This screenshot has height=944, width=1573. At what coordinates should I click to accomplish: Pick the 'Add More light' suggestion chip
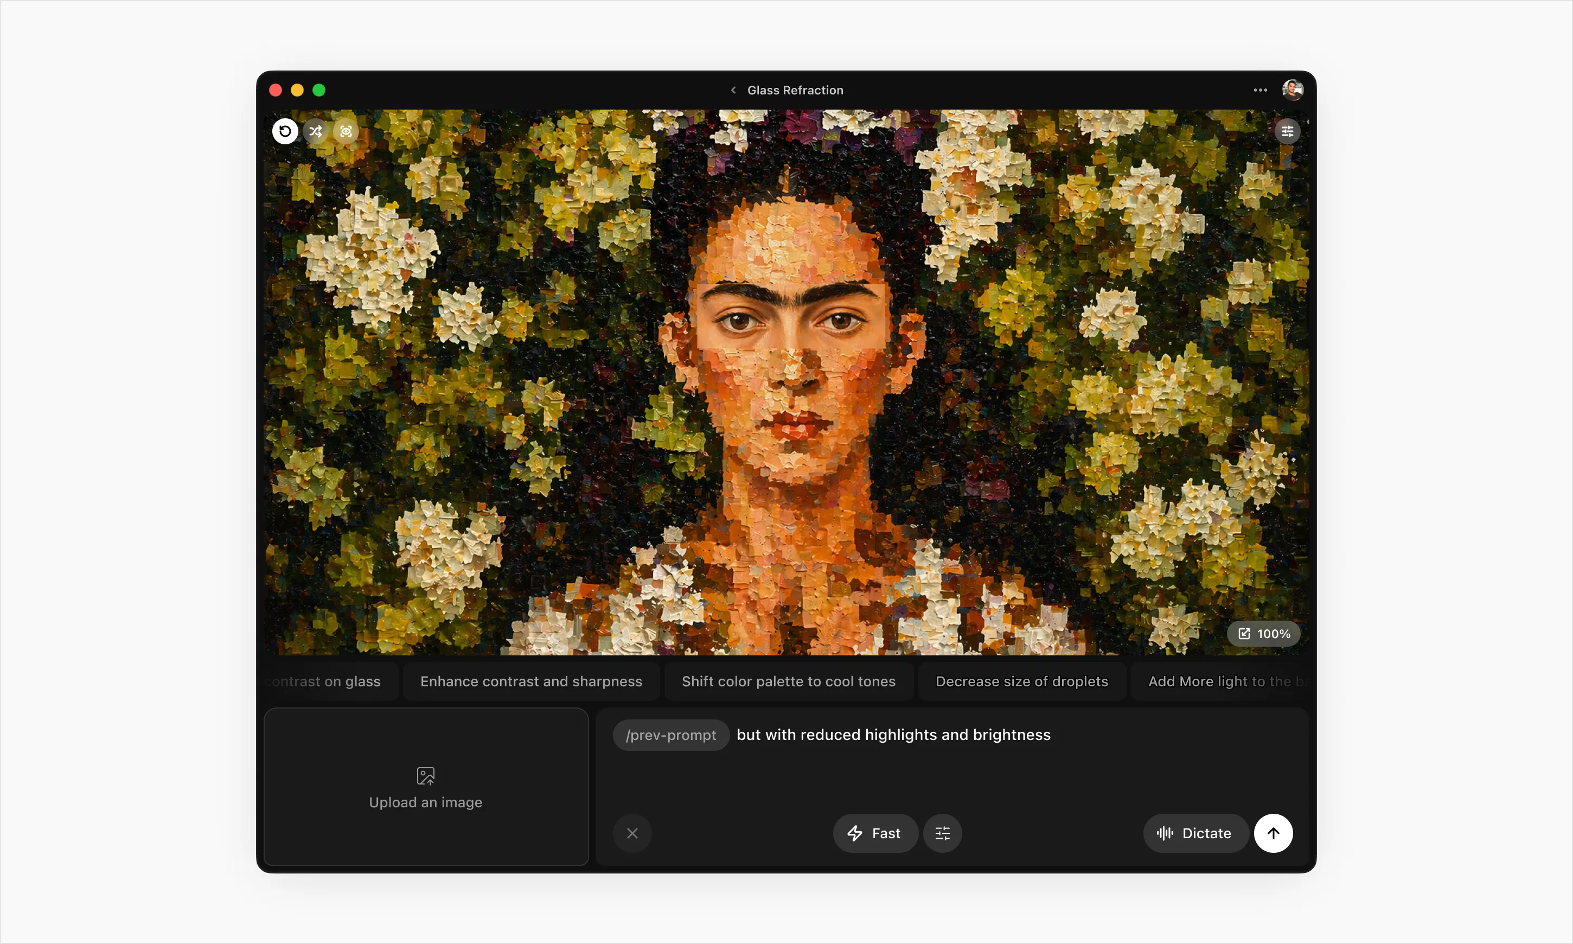tap(1220, 681)
